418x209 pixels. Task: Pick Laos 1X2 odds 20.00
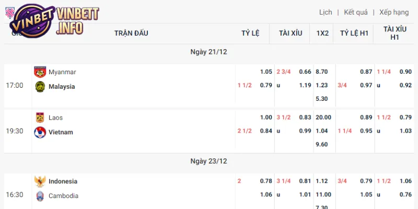(322, 118)
